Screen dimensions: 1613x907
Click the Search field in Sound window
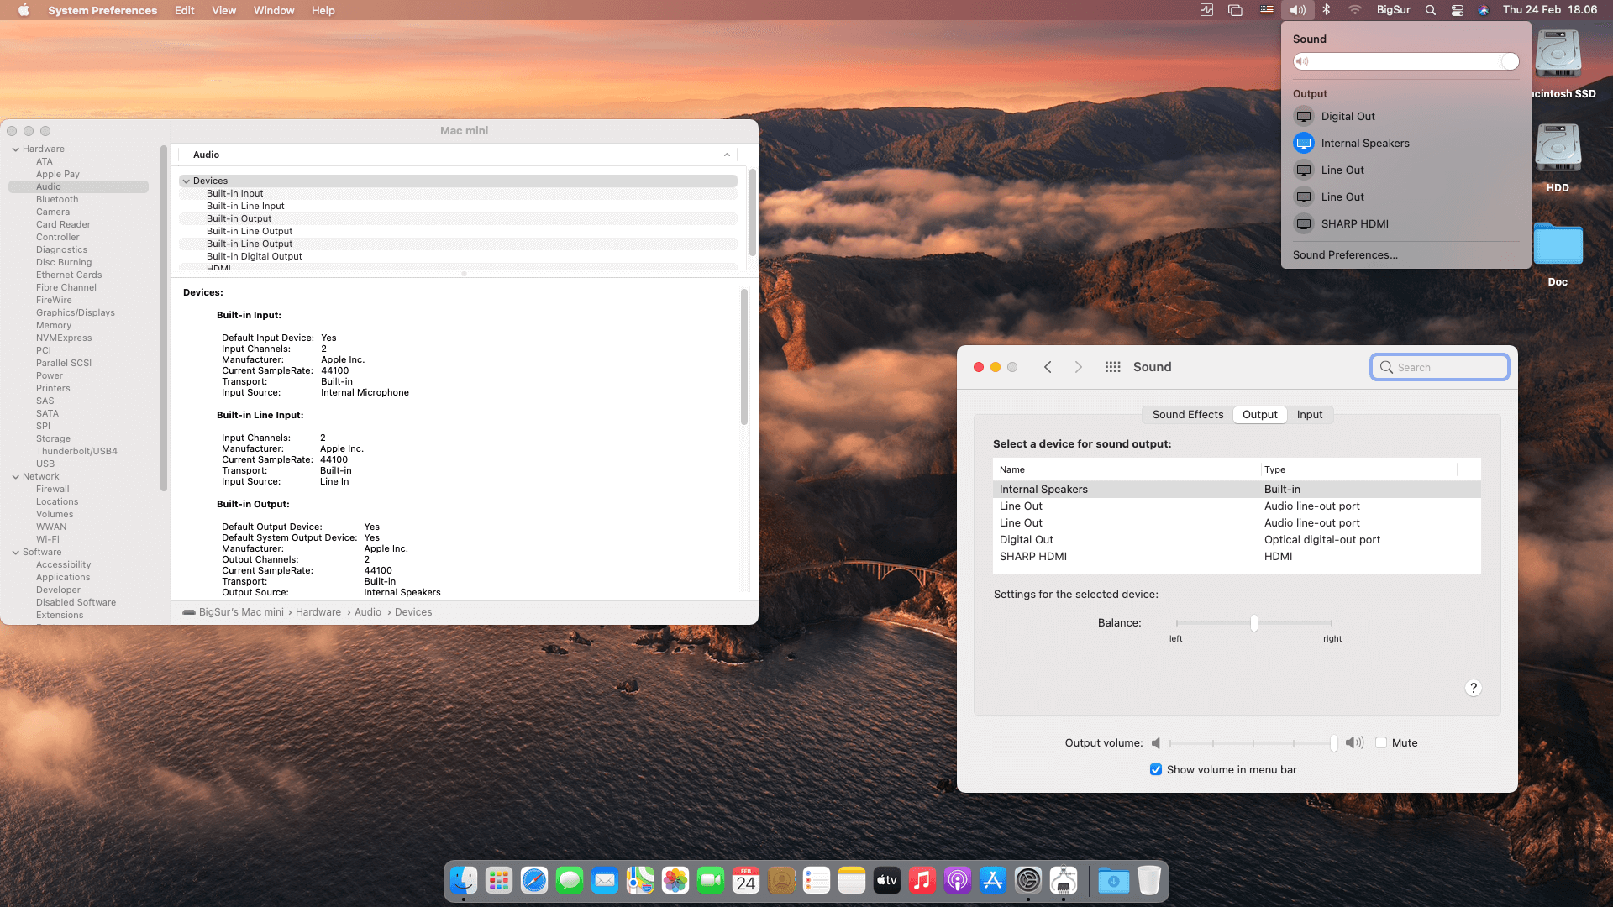1440,367
